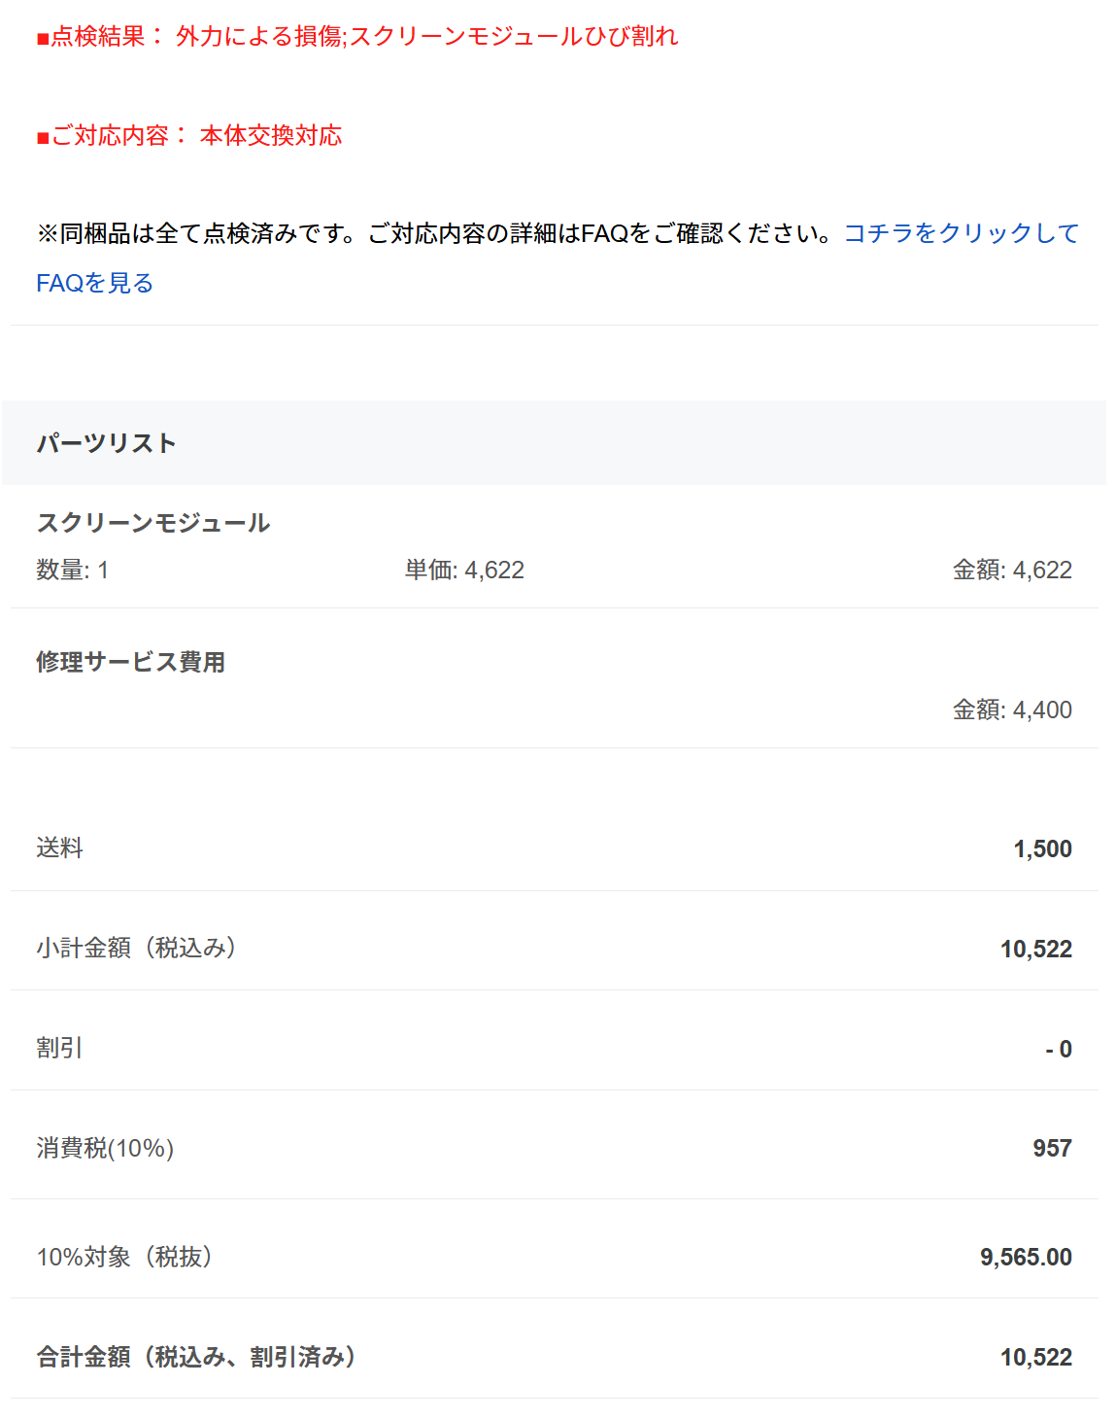This screenshot has width=1116, height=1419.
Task: Click the 単価: 4,622 unit price
Action: [464, 570]
